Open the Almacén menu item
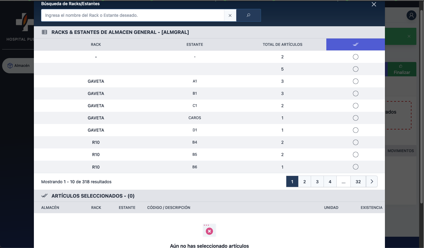The width and height of the screenshot is (424, 248). (22, 66)
